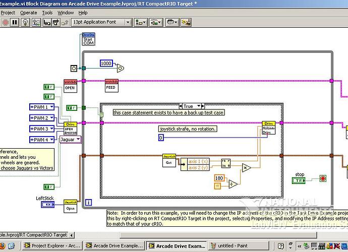This screenshot has width=348, height=252.
Task: Click the loop stop condition terminal
Action: [323, 178]
